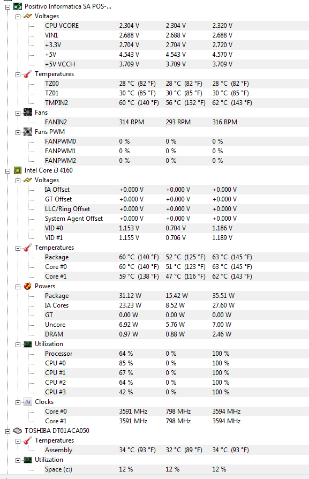Image resolution: width=309 pixels, height=479 pixels.
Task: Select the FANIN2 fan speed row
Action: click(177, 122)
